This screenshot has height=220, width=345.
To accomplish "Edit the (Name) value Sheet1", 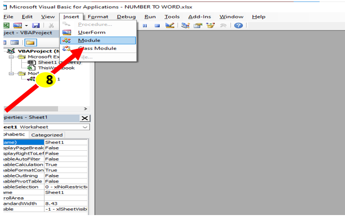I will pyautogui.click(x=66, y=142).
